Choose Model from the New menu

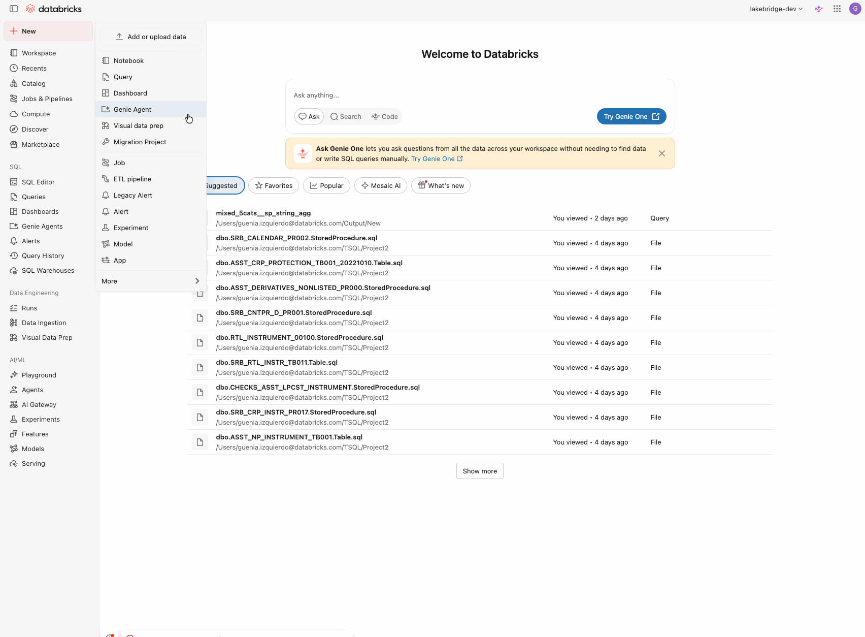coord(151,244)
